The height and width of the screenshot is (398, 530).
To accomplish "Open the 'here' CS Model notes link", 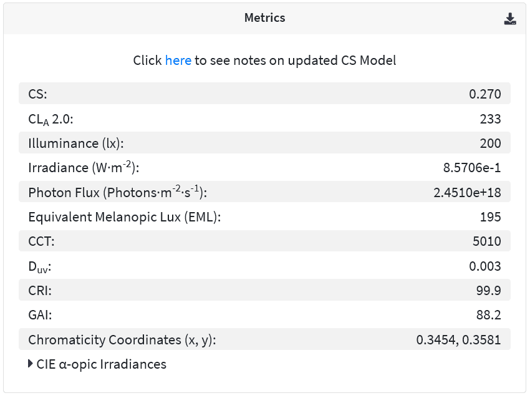I will tap(178, 61).
